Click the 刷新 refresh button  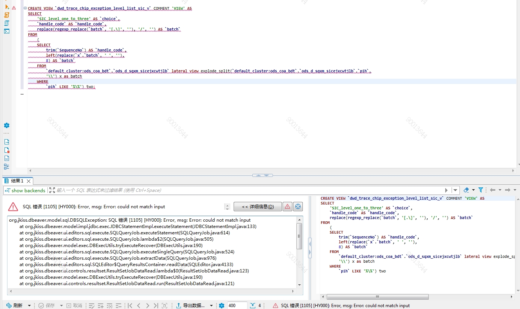point(14,305)
